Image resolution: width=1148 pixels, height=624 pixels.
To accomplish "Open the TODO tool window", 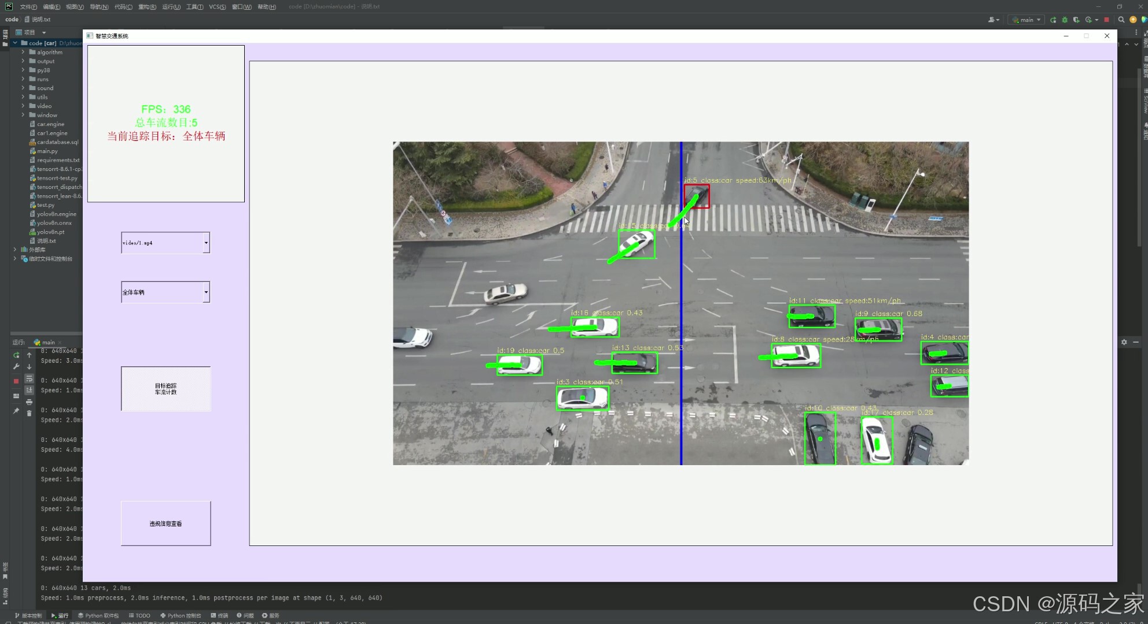I will point(139,615).
